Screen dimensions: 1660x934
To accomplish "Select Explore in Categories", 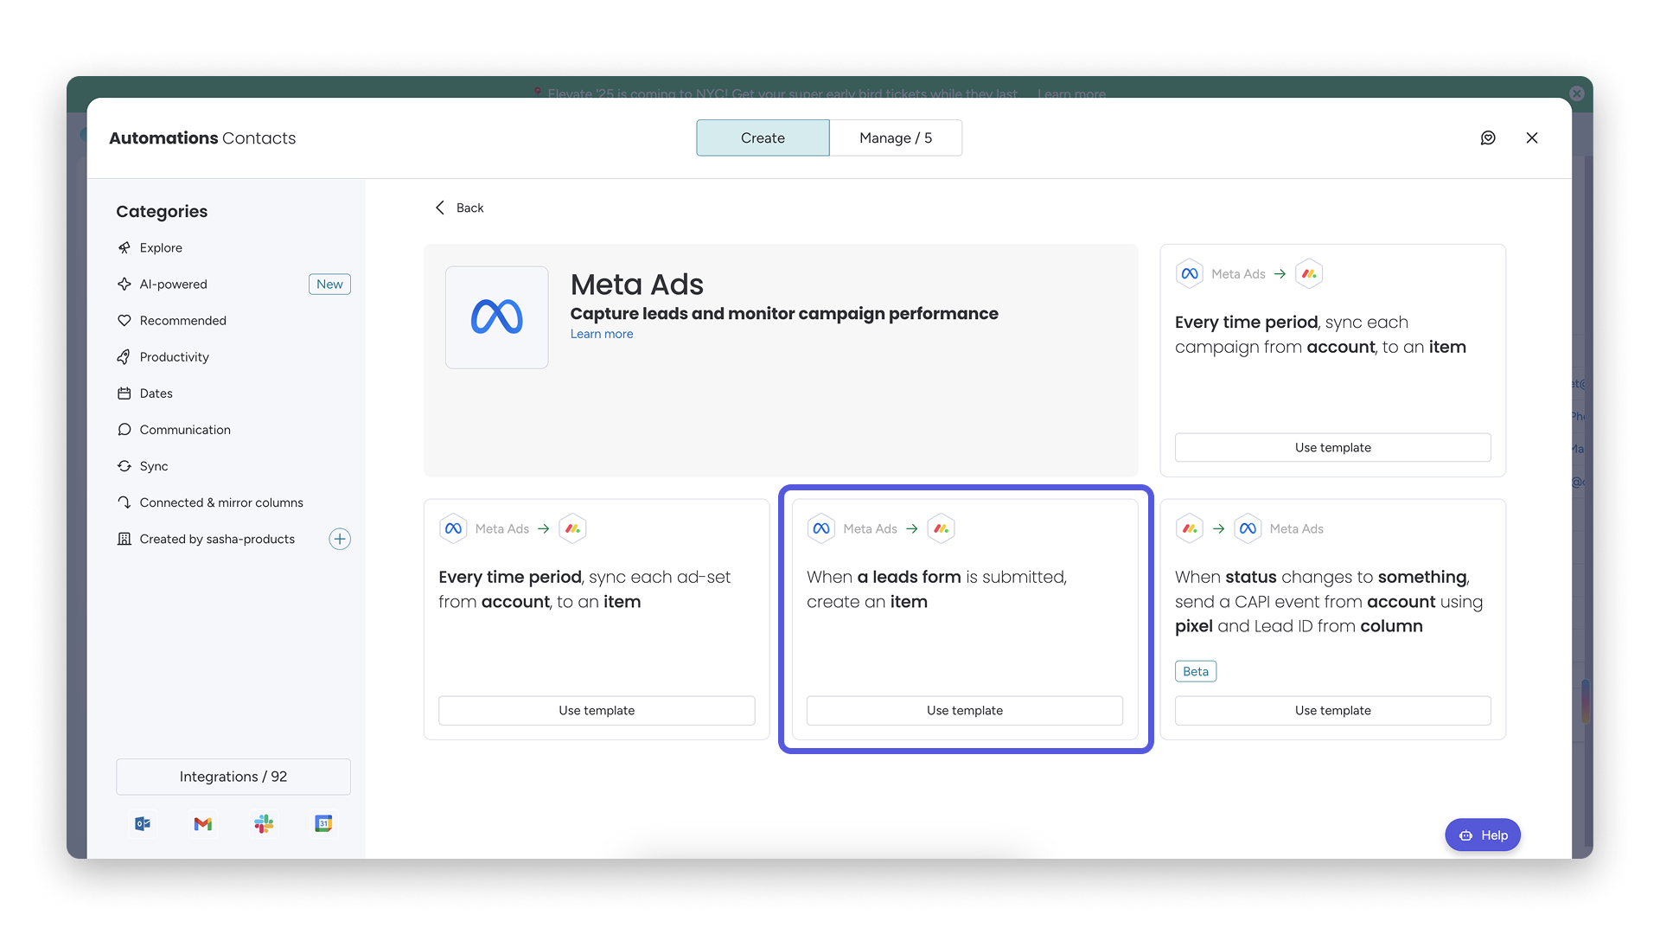I will pos(161,247).
